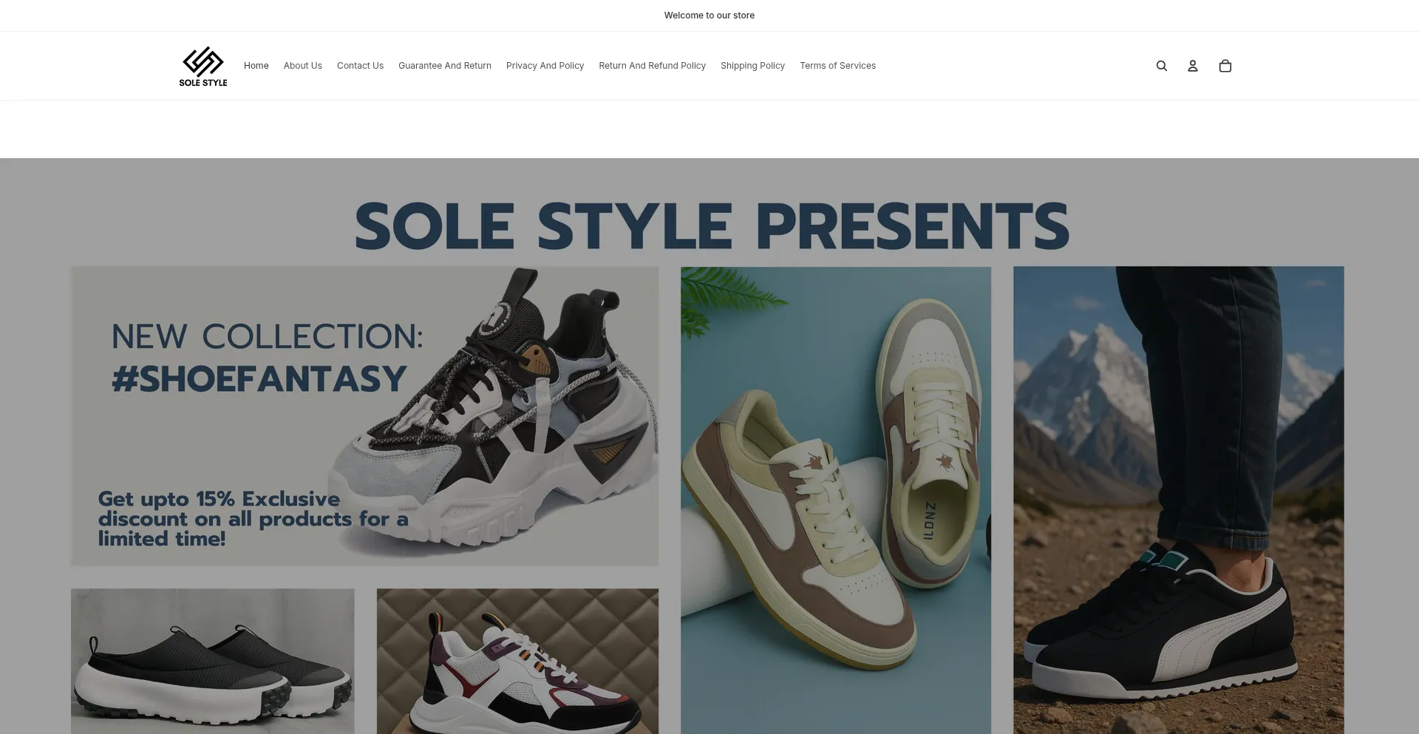Open Return And Refund Policy link

click(x=652, y=66)
